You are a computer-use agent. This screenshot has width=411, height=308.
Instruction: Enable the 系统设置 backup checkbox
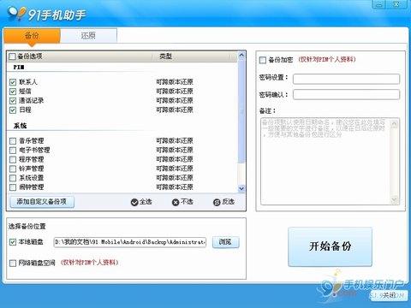pyautogui.click(x=13, y=178)
